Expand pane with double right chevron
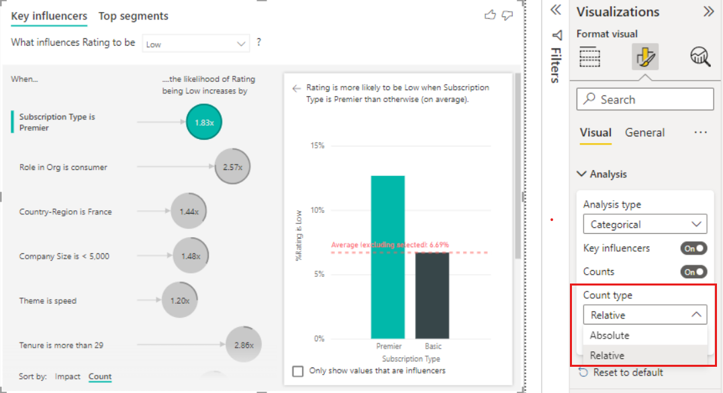 tap(708, 11)
